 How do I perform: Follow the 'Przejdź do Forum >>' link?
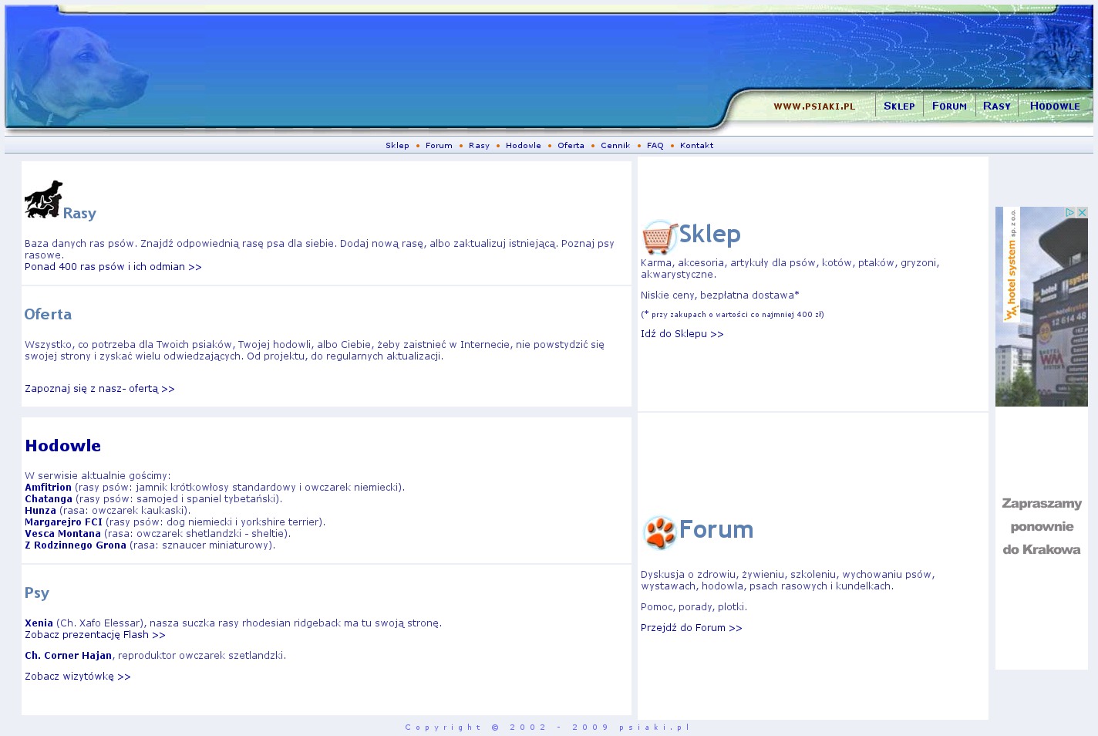tap(691, 628)
